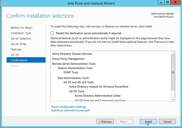
Task: Go to Installation Type step
Action: (21, 33)
